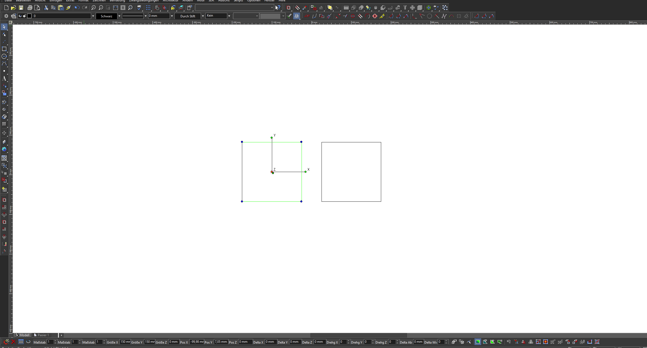Save the drawing with the floppy icon
This screenshot has width=647, height=348.
click(x=21, y=8)
